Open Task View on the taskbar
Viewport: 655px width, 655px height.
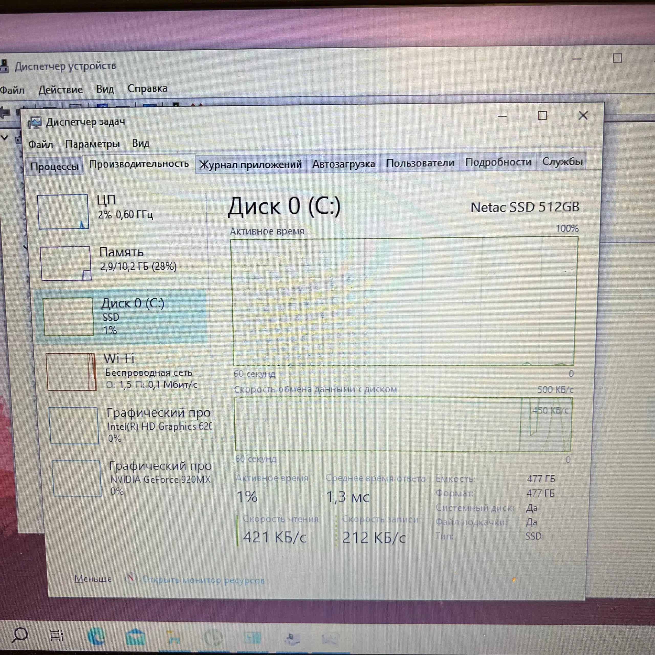coord(57,635)
